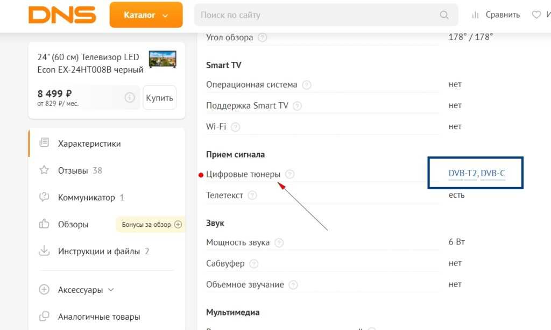551x330 pixels.
Task: Click the heart favorites icon
Action: pyautogui.click(x=536, y=15)
